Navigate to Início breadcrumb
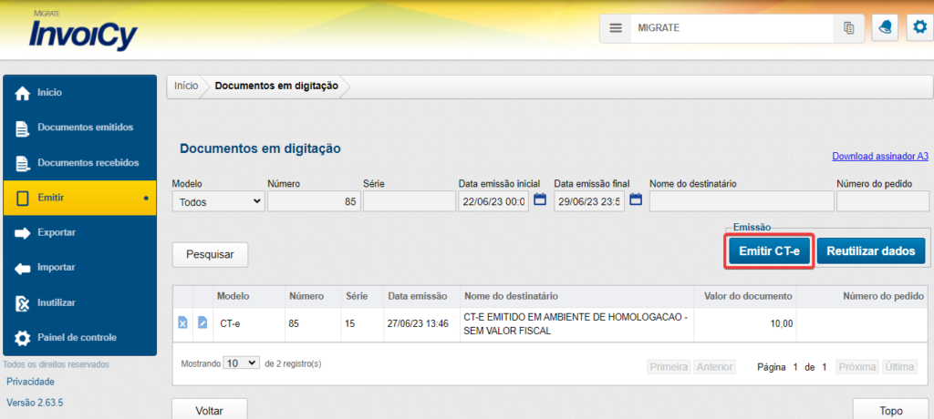Viewport: 934px width, 419px height. 185,86
